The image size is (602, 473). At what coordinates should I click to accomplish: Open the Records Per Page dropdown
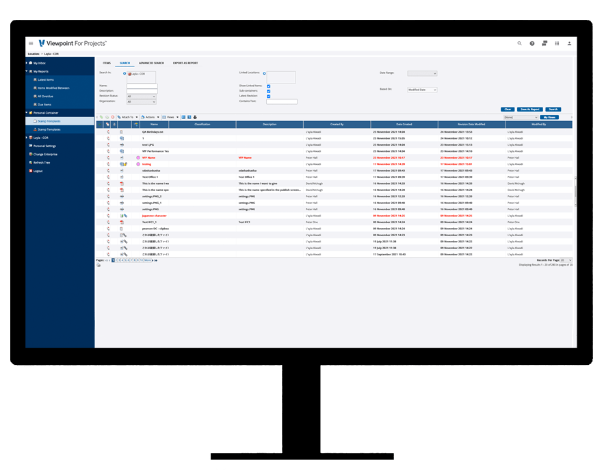point(566,261)
